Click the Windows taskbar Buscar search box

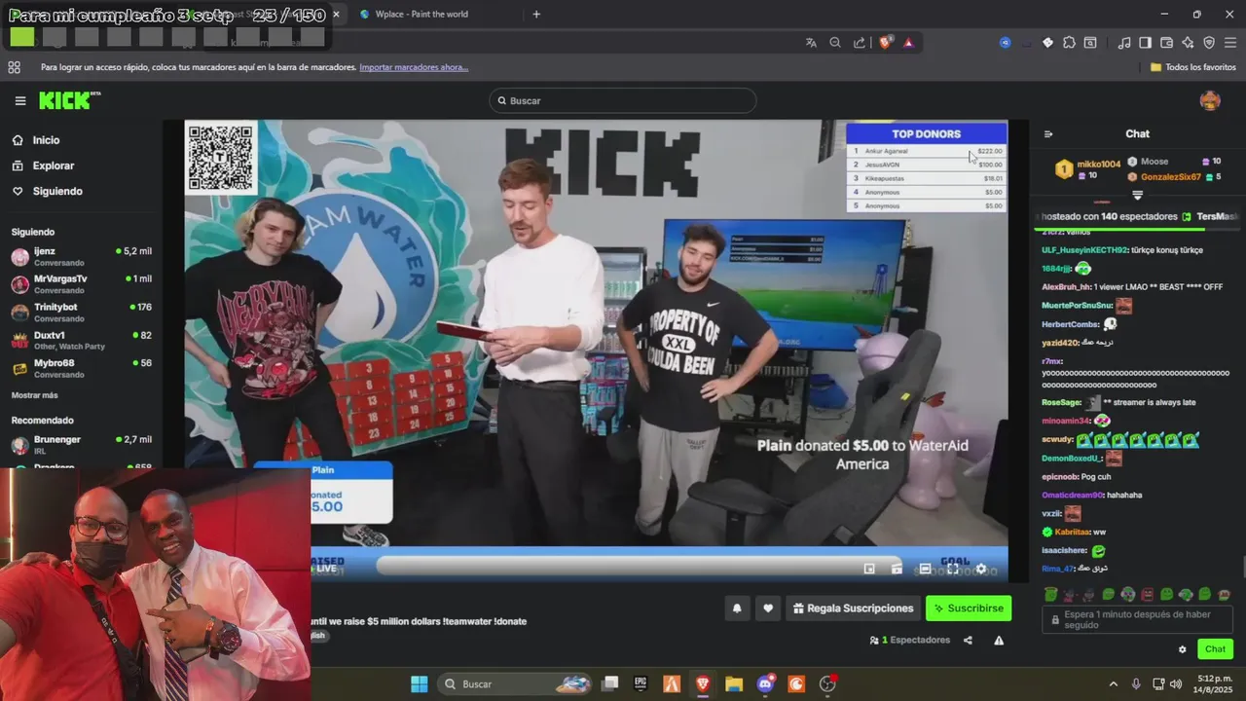pyautogui.click(x=514, y=684)
